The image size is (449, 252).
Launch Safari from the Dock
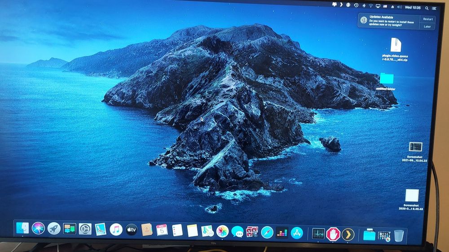coord(267,232)
